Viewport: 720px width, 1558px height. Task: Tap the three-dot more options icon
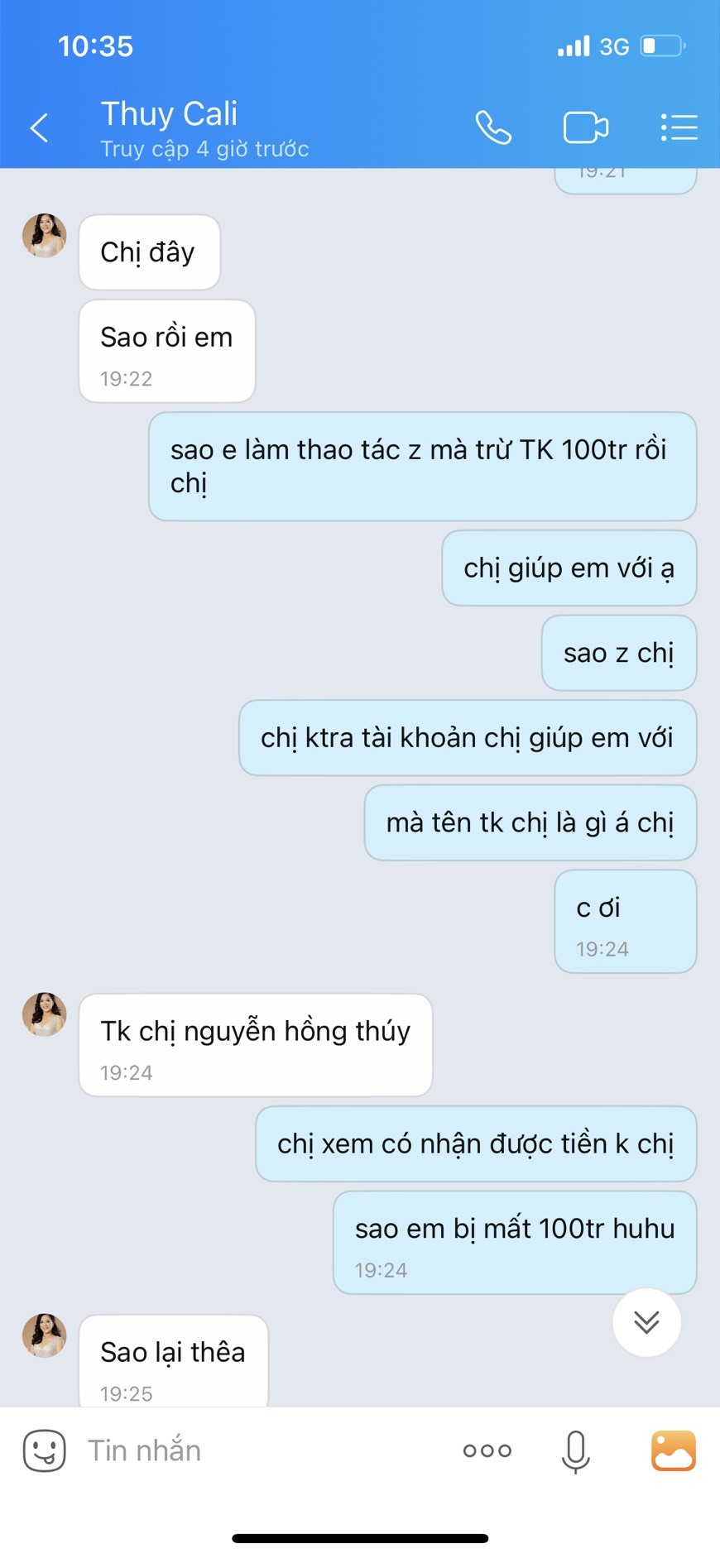(487, 1450)
